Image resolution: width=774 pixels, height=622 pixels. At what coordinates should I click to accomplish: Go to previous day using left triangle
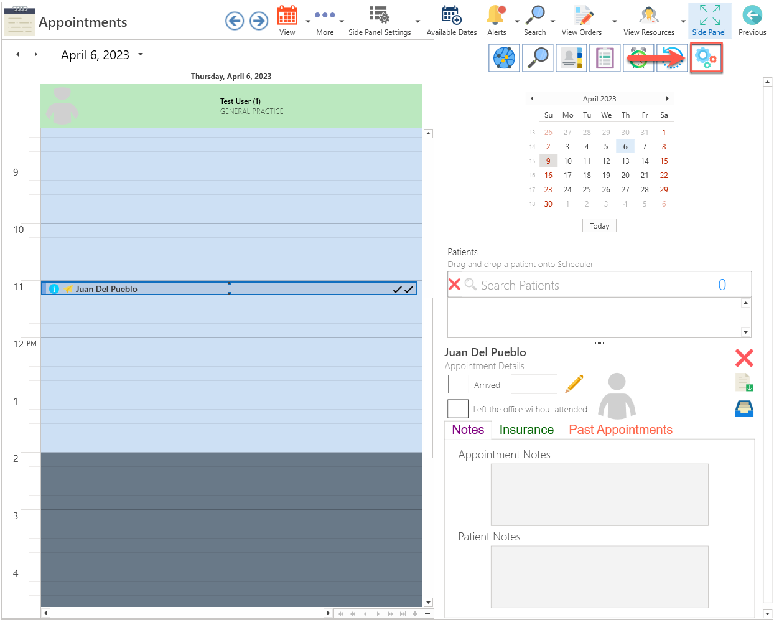tap(17, 54)
